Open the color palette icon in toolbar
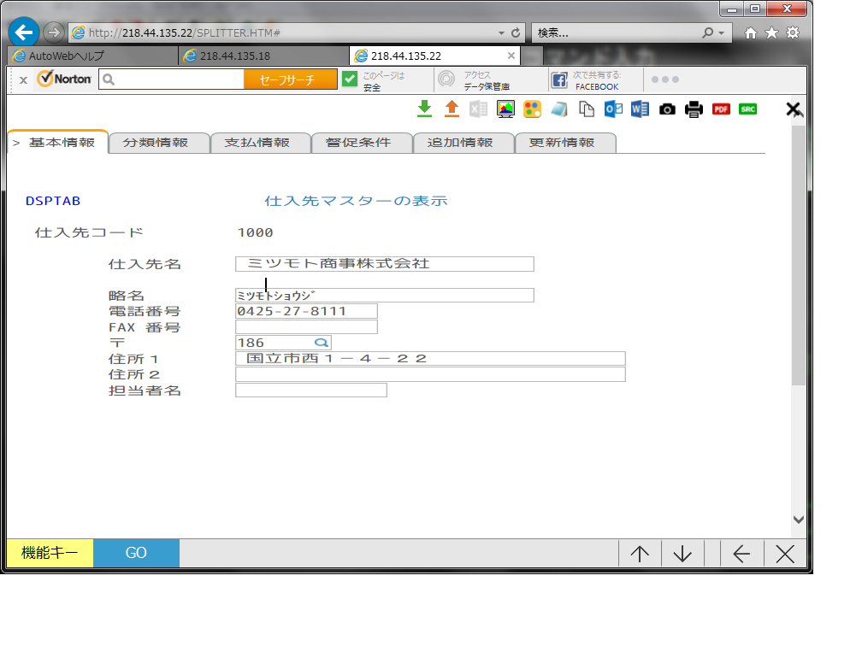The height and width of the screenshot is (646, 862). coord(532,109)
